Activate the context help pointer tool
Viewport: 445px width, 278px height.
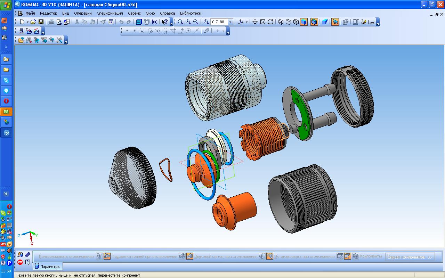[x=164, y=22]
